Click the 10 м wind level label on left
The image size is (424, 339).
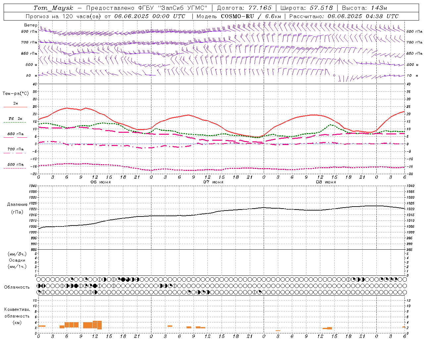tap(32, 75)
